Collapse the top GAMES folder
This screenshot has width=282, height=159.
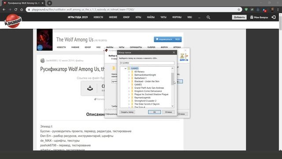pos(125,68)
